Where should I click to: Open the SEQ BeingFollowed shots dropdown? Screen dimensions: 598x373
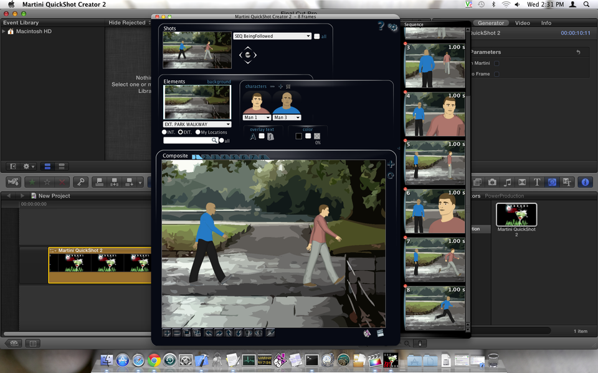[x=272, y=36]
